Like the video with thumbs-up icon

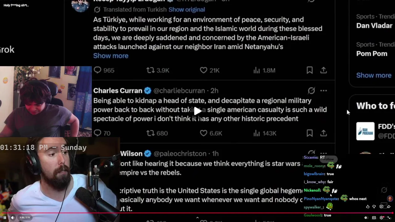(x=368, y=207)
